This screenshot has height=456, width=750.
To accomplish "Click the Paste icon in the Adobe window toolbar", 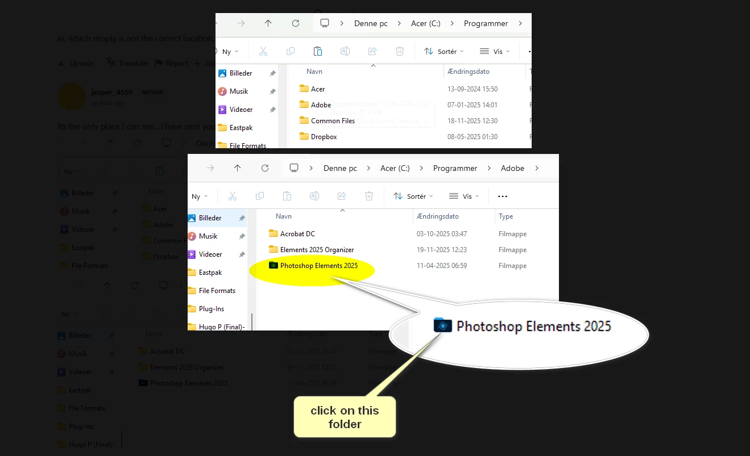I will (x=287, y=196).
